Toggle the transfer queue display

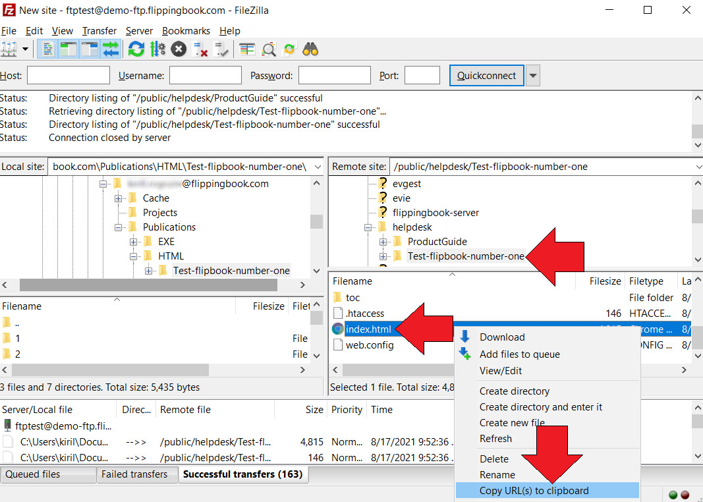[110, 49]
